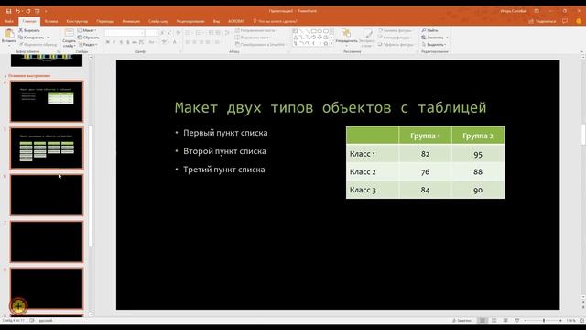The height and width of the screenshot is (330, 586).
Task: Open Quick Styles (Экспресс-стили) gallery
Action: [x=367, y=37]
